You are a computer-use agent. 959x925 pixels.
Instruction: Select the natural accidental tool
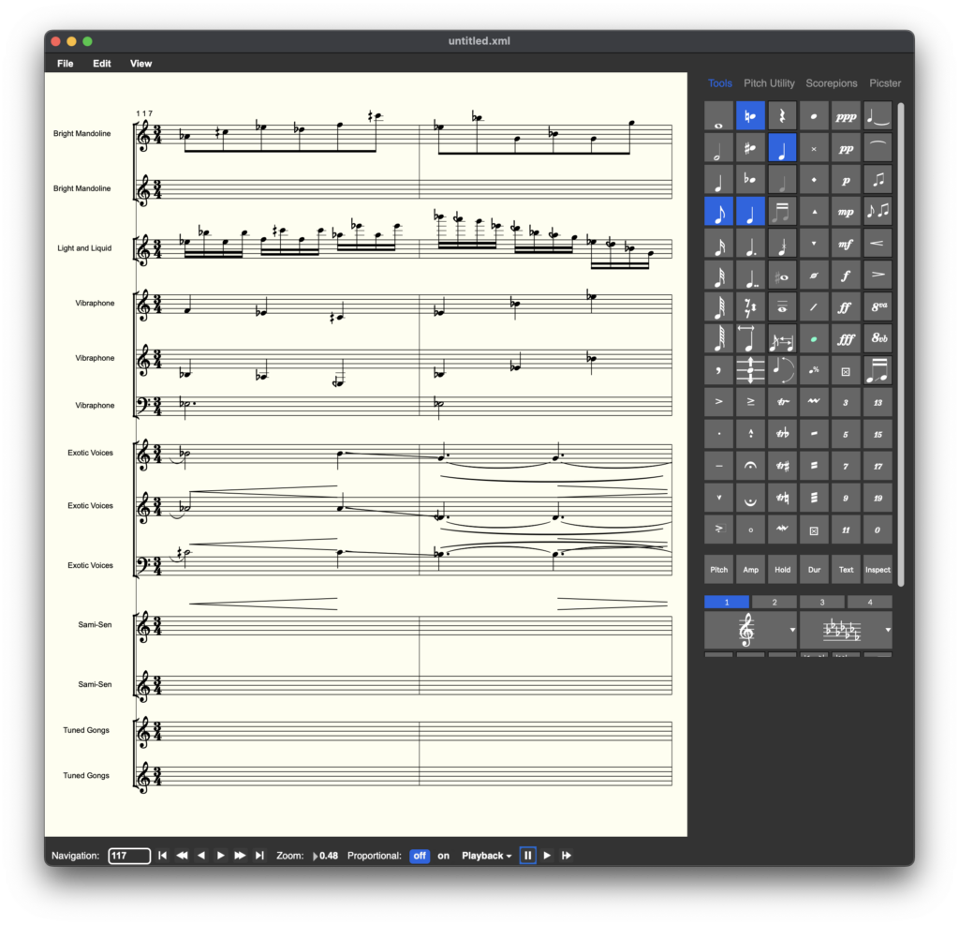[750, 115]
